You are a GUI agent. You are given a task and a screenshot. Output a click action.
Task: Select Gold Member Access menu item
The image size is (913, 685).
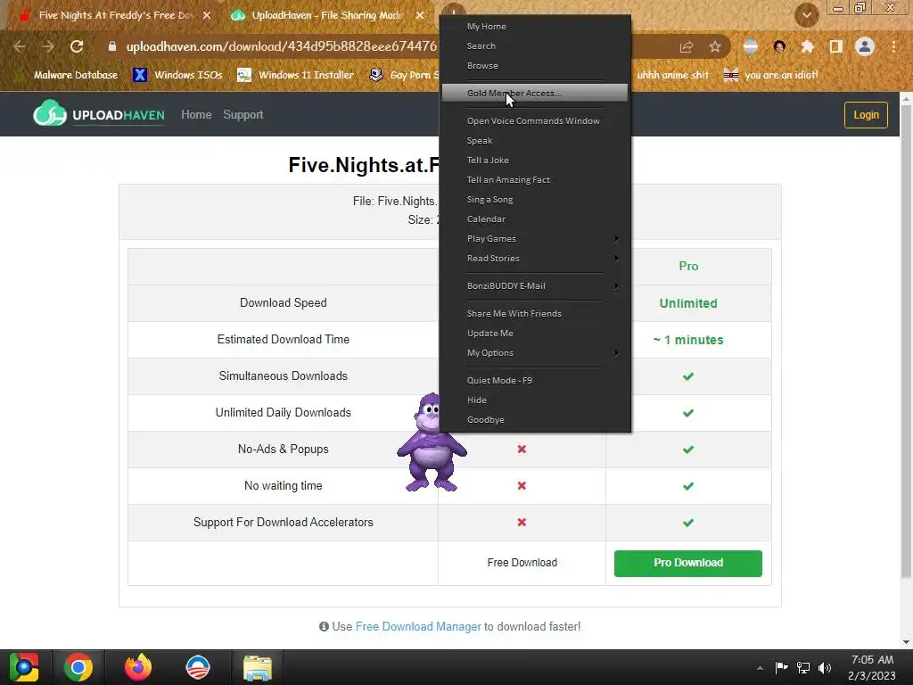click(535, 93)
